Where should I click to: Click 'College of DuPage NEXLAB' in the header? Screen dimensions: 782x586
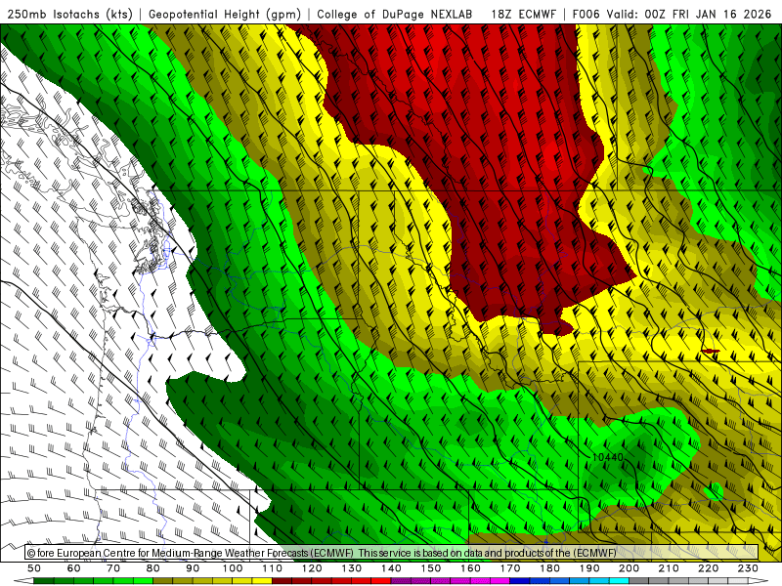tap(395, 14)
